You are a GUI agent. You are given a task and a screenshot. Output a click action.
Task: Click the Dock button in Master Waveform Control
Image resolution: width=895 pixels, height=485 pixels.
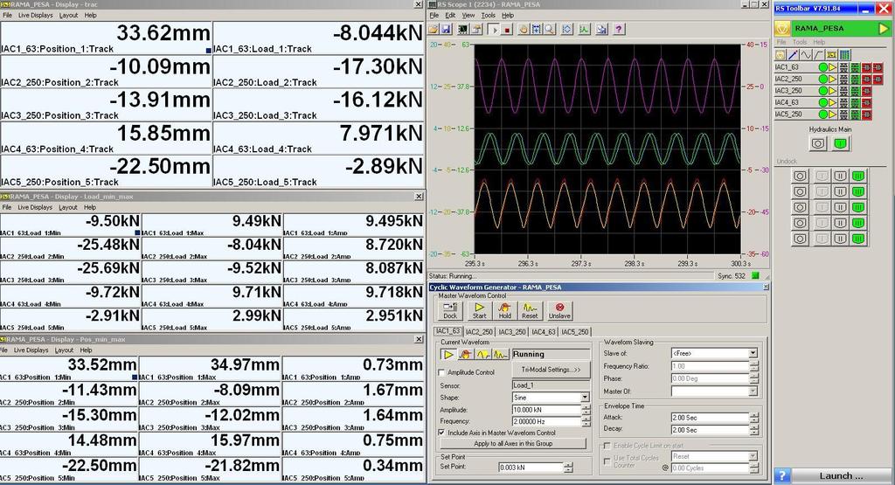(450, 310)
